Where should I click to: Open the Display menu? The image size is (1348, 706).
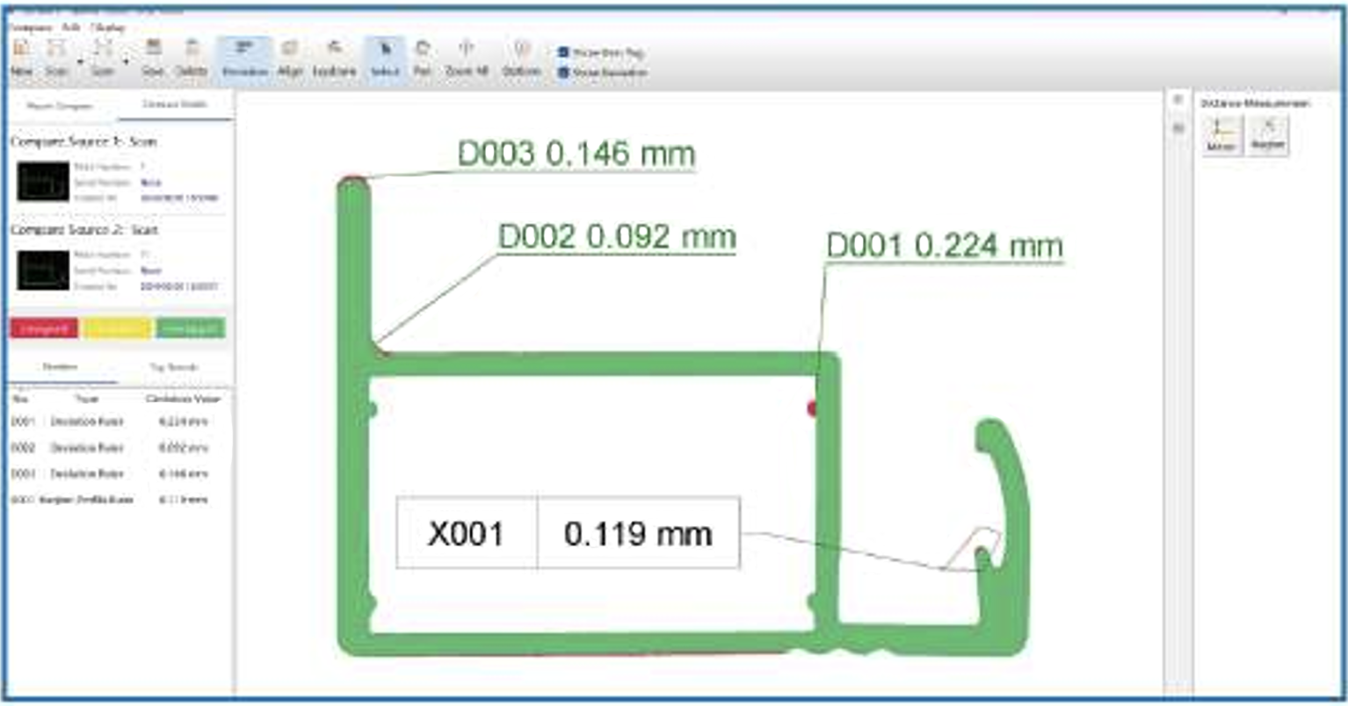click(x=108, y=27)
